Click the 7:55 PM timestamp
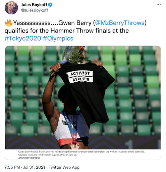This screenshot has width=166, height=172. 12,167
